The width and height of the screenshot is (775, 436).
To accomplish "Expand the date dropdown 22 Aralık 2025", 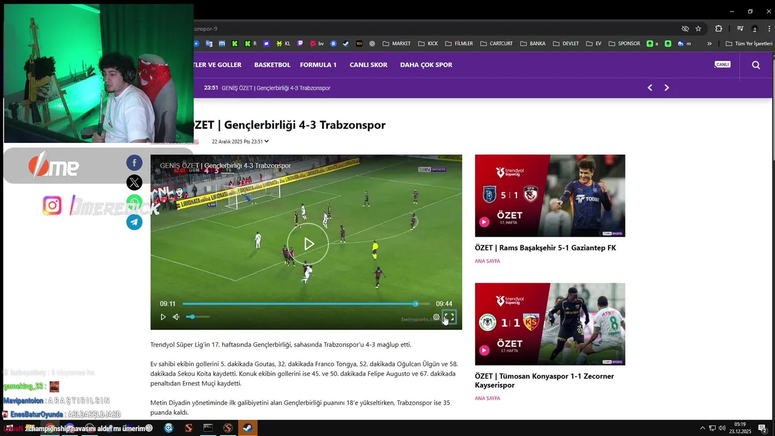I will [240, 142].
